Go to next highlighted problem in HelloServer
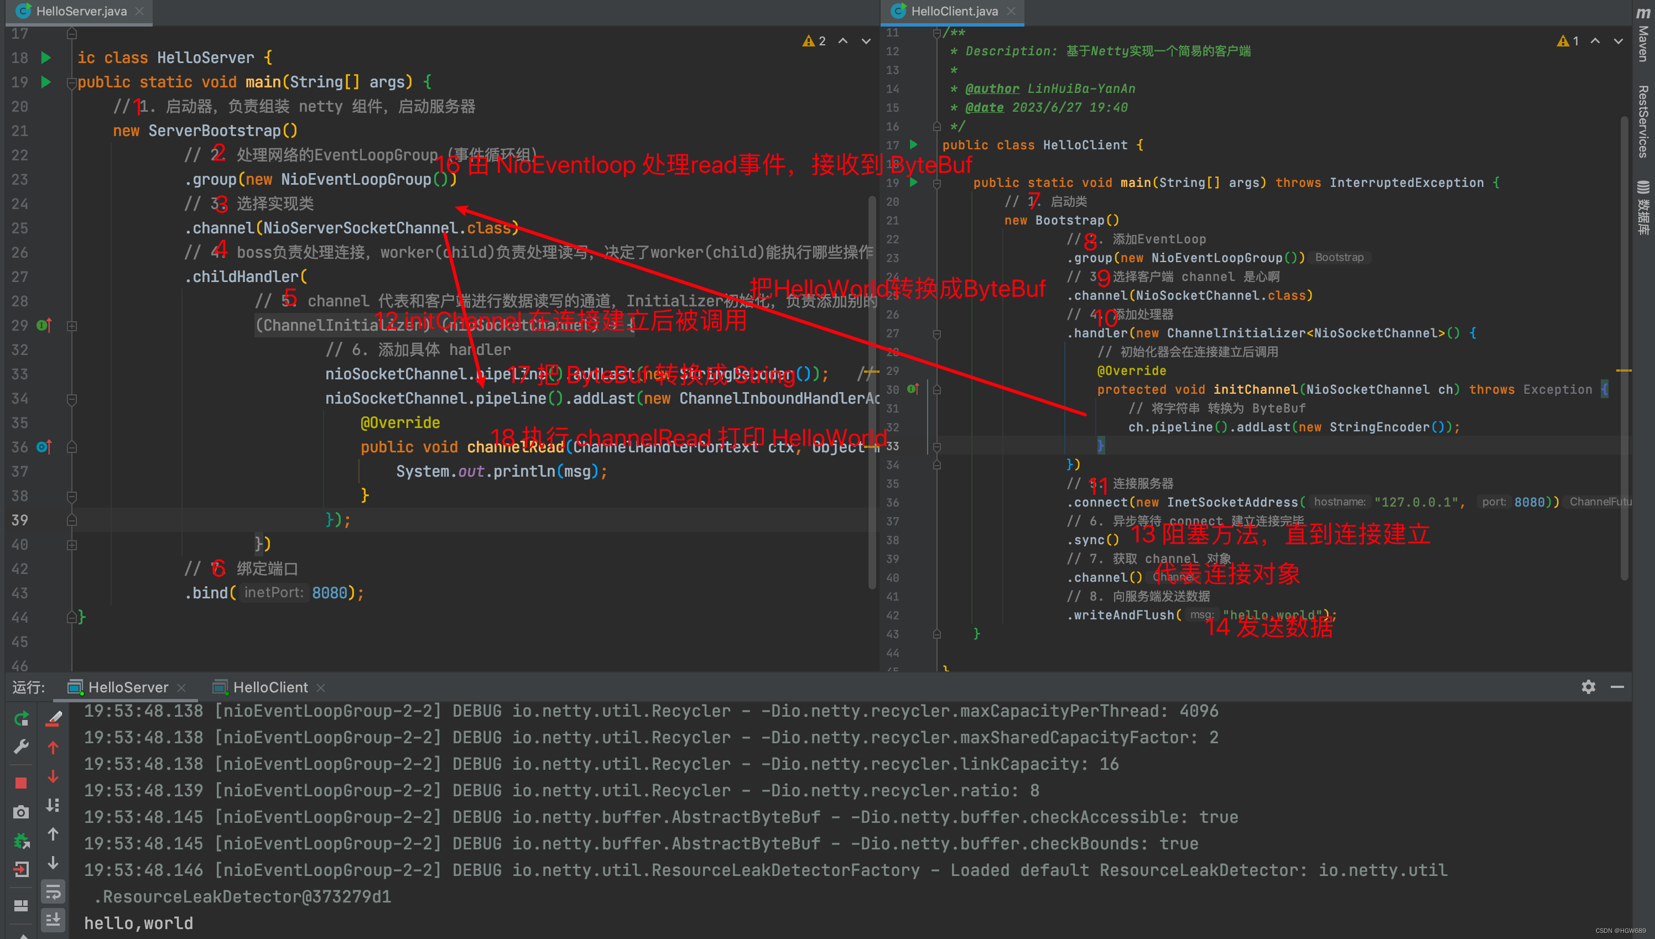Viewport: 1655px width, 939px height. (x=866, y=41)
